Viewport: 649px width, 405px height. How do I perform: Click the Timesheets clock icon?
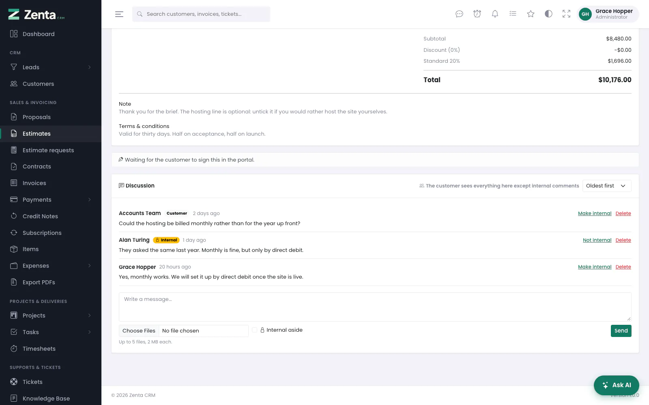pyautogui.click(x=14, y=349)
